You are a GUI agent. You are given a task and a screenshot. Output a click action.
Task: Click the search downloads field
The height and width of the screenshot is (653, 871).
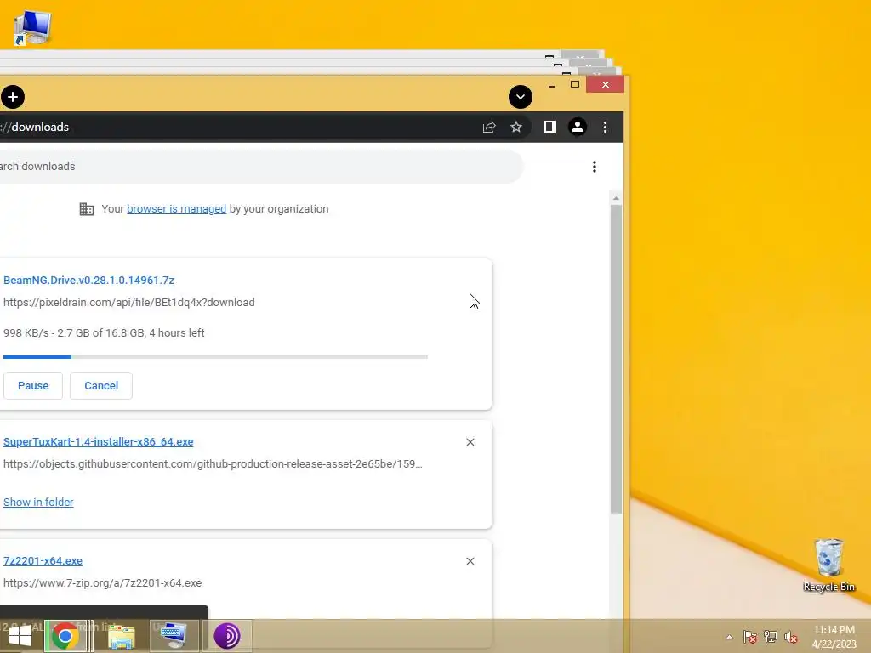click(261, 166)
